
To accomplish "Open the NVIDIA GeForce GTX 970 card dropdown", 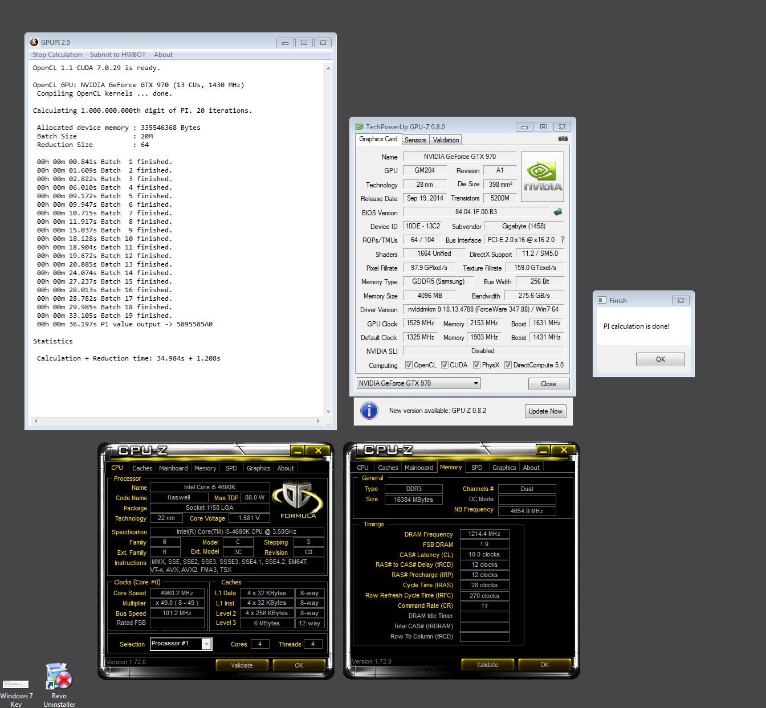I will pyautogui.click(x=419, y=383).
